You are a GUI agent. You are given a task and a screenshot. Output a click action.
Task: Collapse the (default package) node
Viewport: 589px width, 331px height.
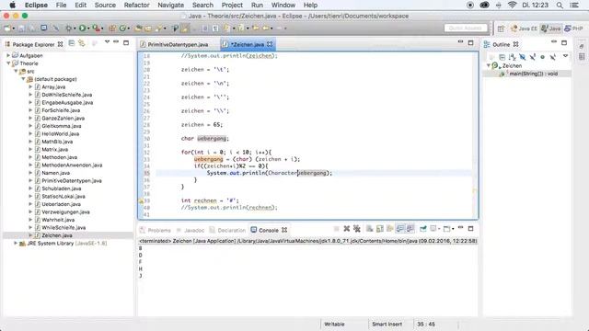click(23, 79)
